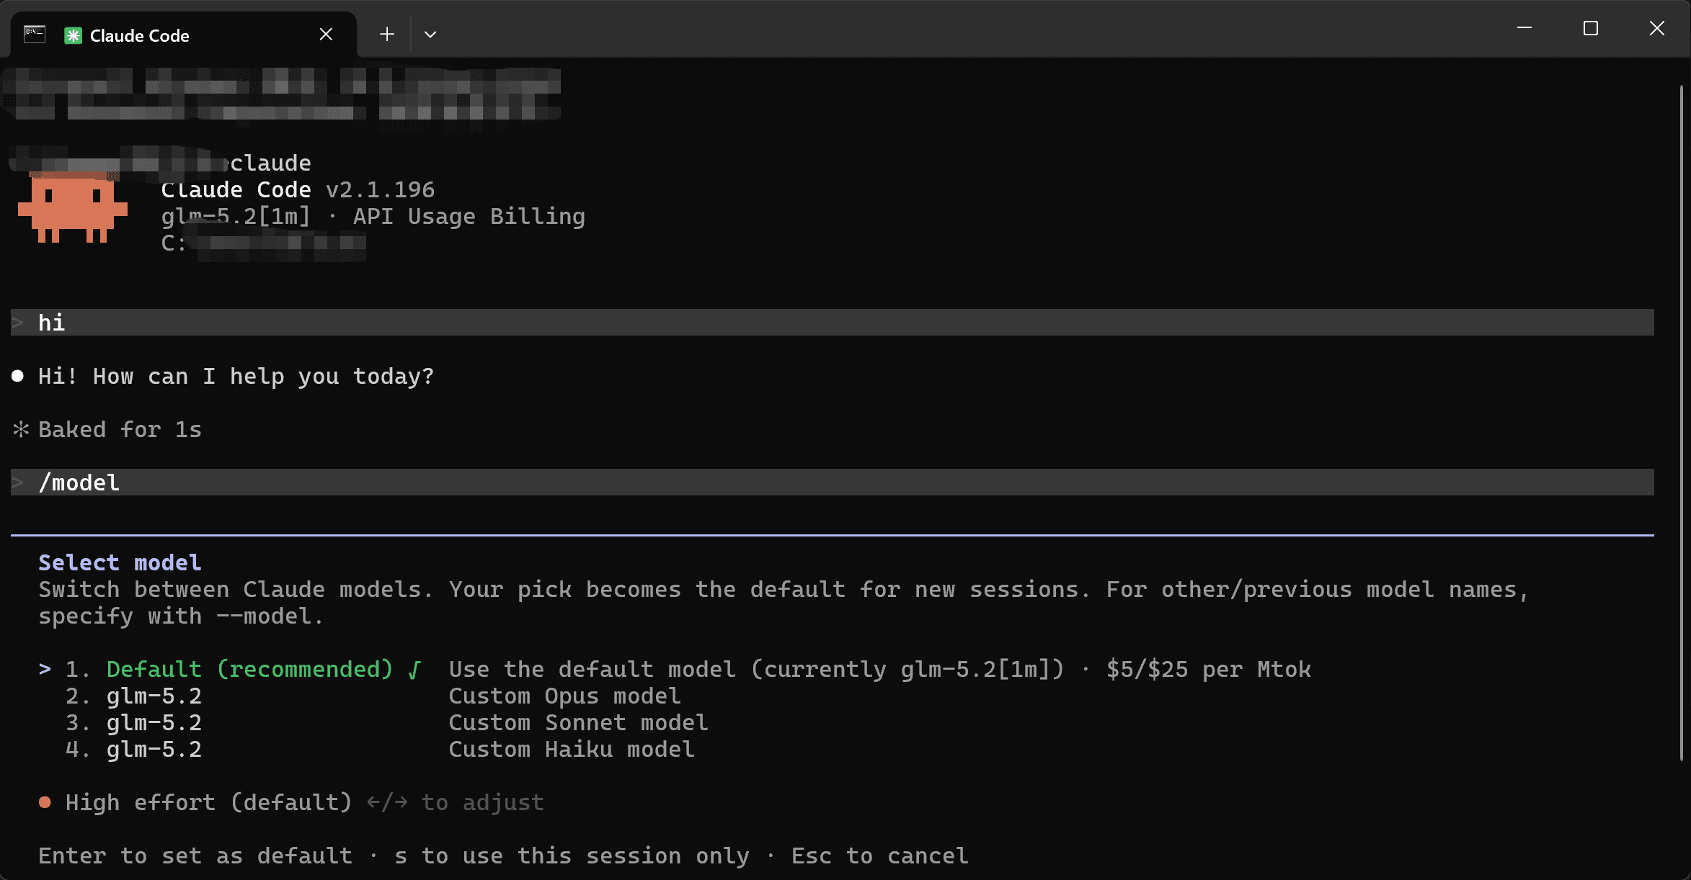Click the High effort orange indicator dot

(45, 802)
